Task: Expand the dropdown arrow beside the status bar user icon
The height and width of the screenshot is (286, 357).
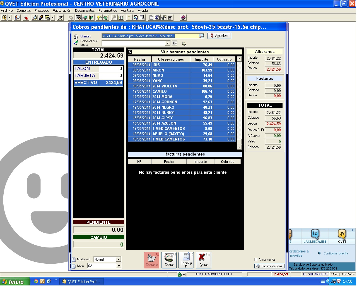Action: pyautogui.click(x=184, y=275)
